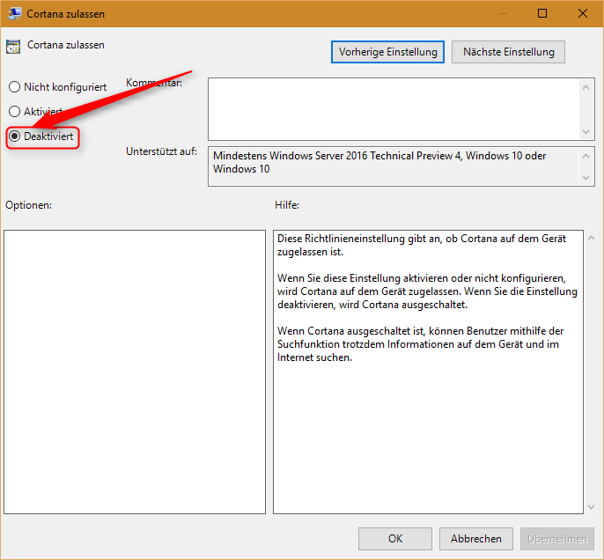Click the Kommentar box scroll down arrow
This screenshot has height=560, width=604.
pyautogui.click(x=586, y=132)
